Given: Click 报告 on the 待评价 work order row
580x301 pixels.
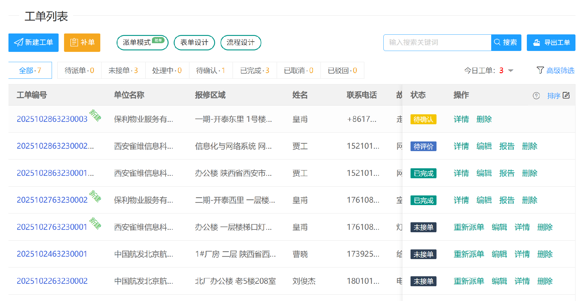Looking at the screenshot, I should [507, 146].
